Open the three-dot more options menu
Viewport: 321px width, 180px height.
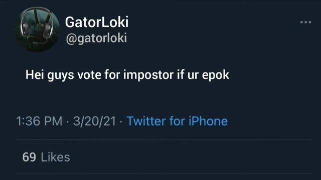point(305,22)
